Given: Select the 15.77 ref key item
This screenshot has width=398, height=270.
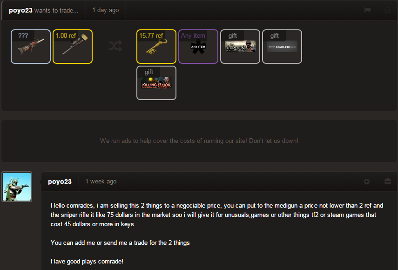Looking at the screenshot, I should coord(156,47).
